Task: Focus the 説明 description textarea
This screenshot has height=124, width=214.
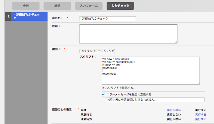Action: 128,34
